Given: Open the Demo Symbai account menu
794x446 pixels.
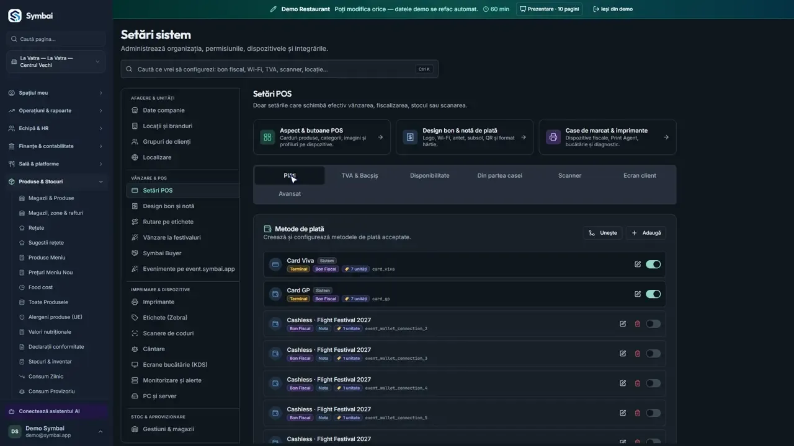Looking at the screenshot, I should (56, 432).
